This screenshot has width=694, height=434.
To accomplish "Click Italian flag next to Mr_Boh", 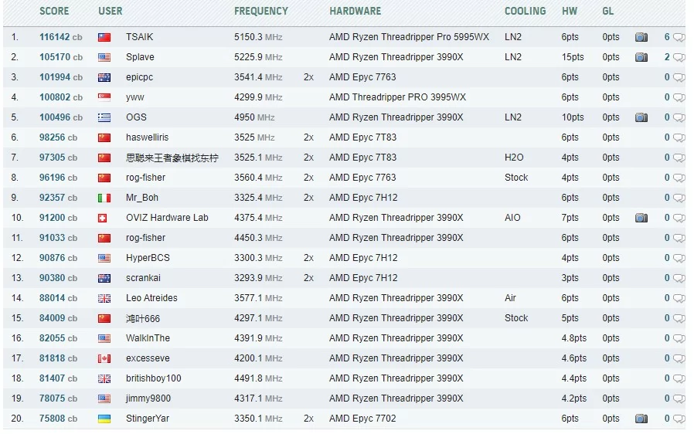I will 104,198.
